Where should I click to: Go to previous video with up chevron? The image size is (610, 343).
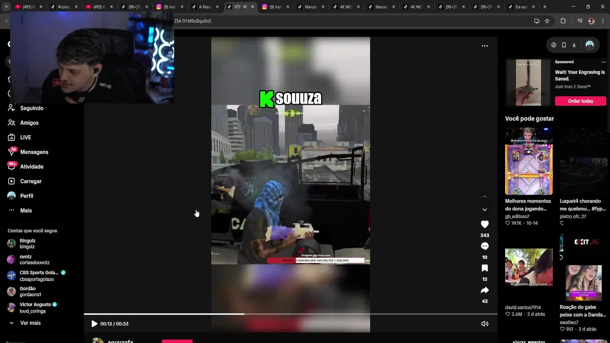485,196
